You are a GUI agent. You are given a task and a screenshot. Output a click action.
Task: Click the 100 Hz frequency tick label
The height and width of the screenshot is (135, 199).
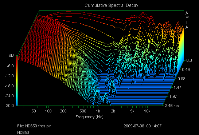48,111
